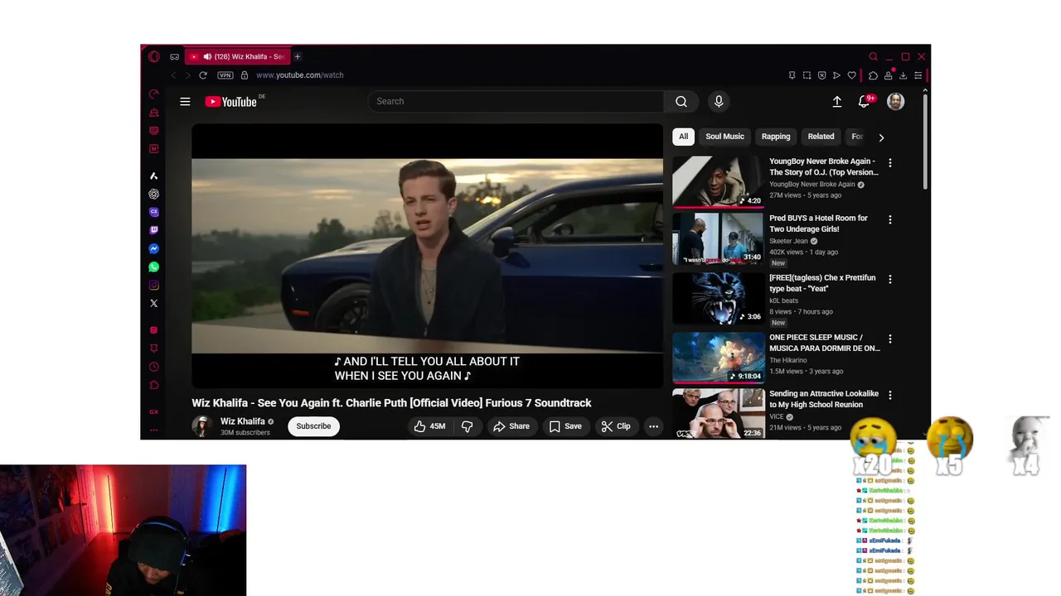Open options for YoungBoy Never Broke Again video
This screenshot has height=596, width=1061.
tap(890, 163)
